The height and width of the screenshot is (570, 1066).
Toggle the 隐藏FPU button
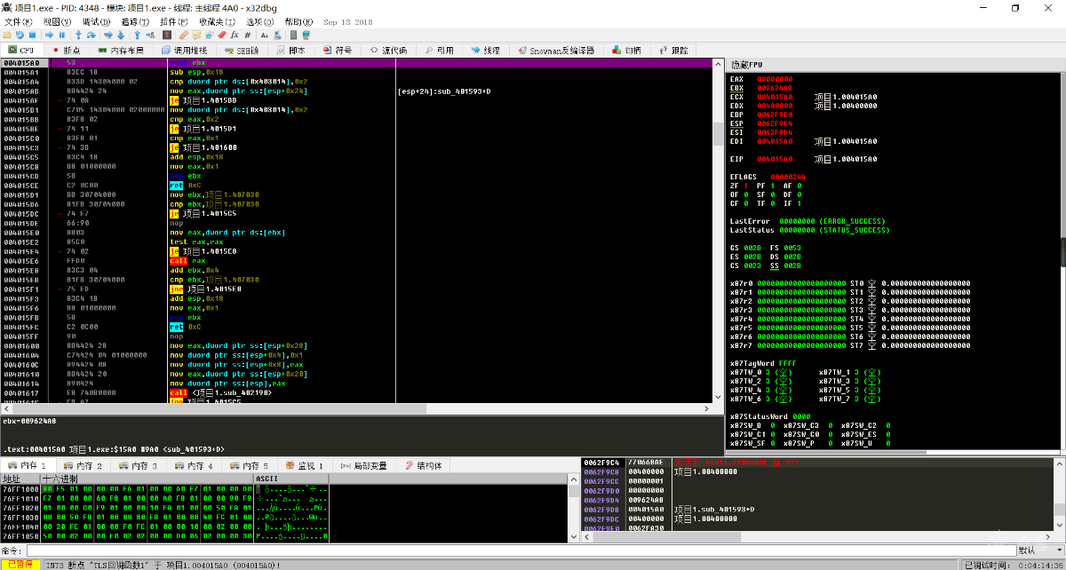click(x=747, y=66)
